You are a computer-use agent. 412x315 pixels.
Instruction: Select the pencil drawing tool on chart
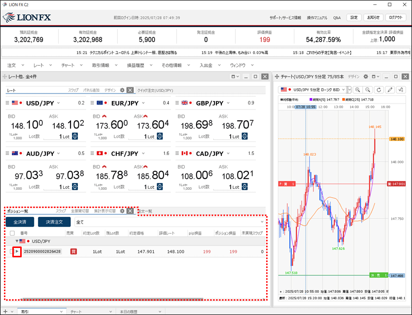click(390, 90)
